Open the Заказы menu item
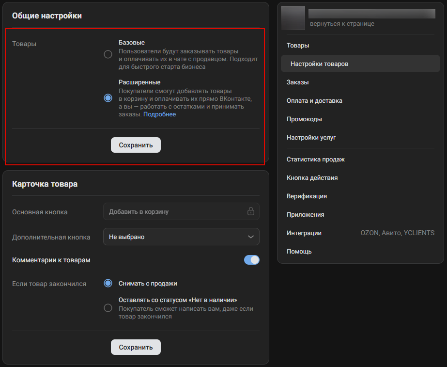The image size is (447, 367). 298,82
